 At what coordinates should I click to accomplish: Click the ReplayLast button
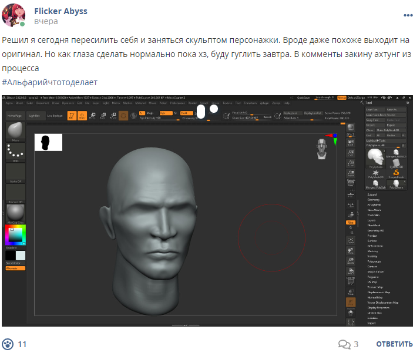293,113
